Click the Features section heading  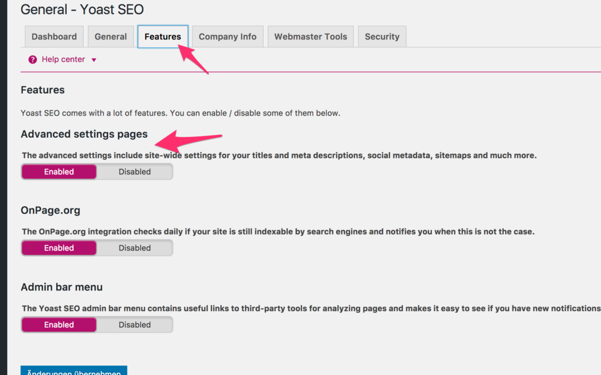tap(42, 90)
